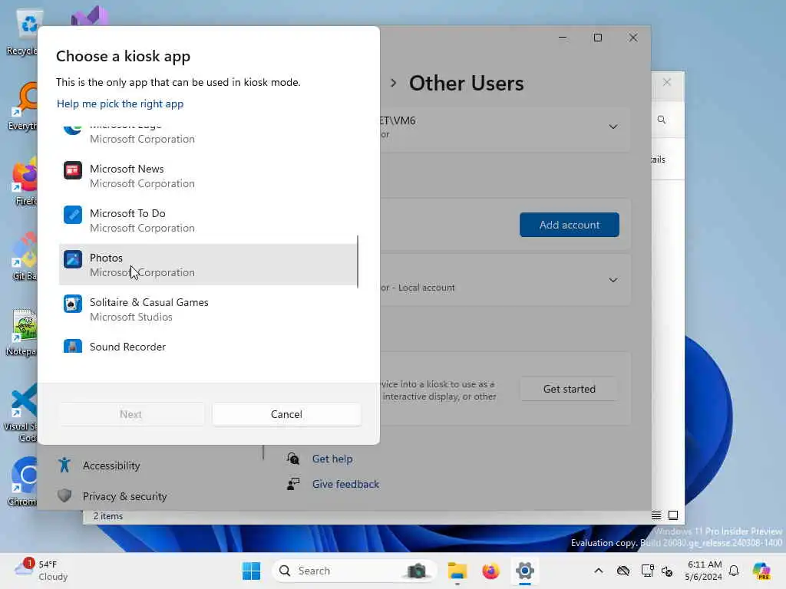Open Help me pick the right app link
The height and width of the screenshot is (589, 786).
[x=120, y=104]
